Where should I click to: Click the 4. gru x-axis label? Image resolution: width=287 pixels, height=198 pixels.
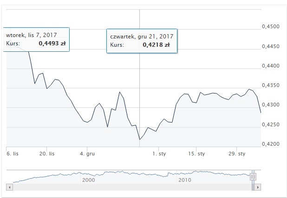pyautogui.click(x=87, y=154)
